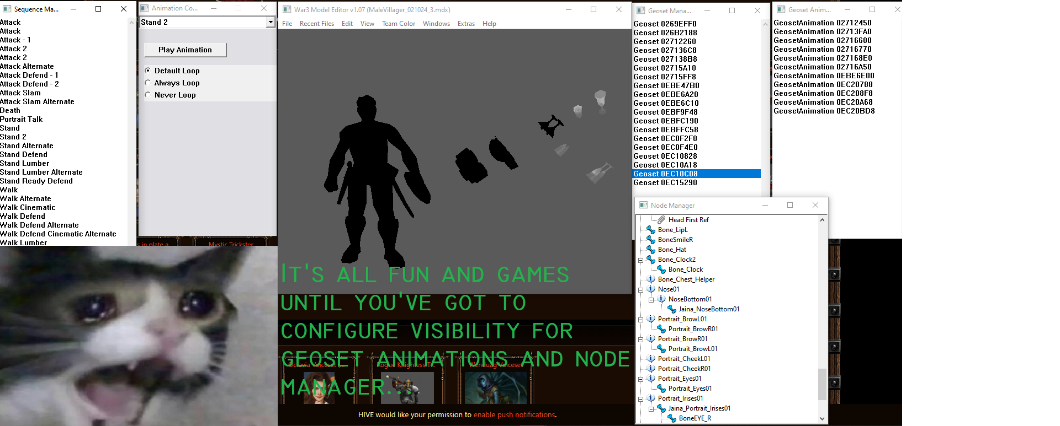Click the bone icon next to Bone_LipL
This screenshot has width=1060, height=426.
point(651,229)
